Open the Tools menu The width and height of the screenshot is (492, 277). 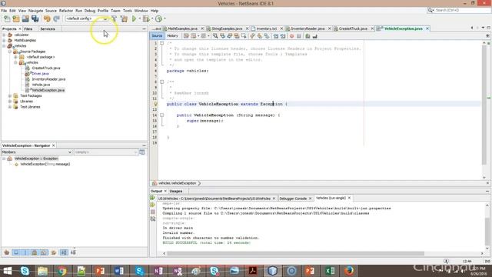(128, 11)
